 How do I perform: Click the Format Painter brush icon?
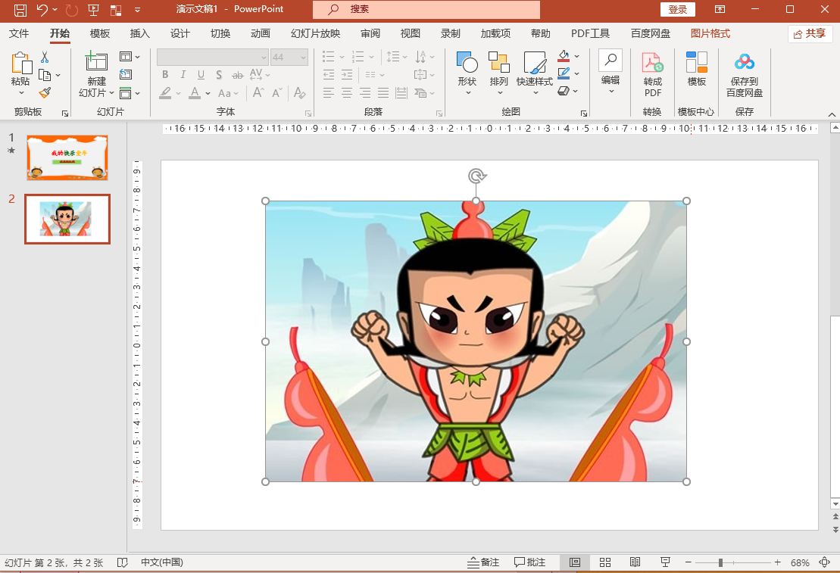[x=45, y=93]
